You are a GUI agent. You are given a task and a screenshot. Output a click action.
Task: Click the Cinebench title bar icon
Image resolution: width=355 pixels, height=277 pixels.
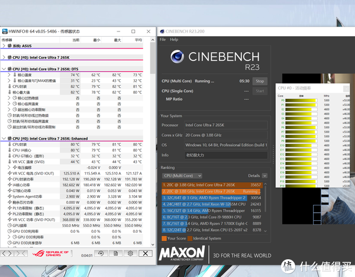[x=162, y=31]
